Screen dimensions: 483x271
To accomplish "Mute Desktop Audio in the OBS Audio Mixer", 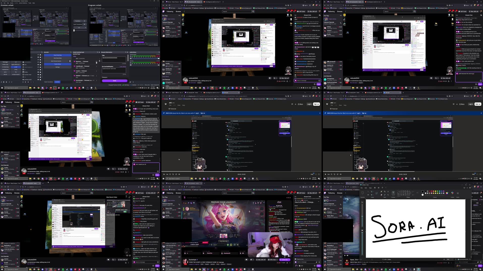I will [x=131, y=58].
